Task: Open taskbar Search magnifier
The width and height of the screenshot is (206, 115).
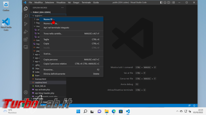Action: coord(85,111)
